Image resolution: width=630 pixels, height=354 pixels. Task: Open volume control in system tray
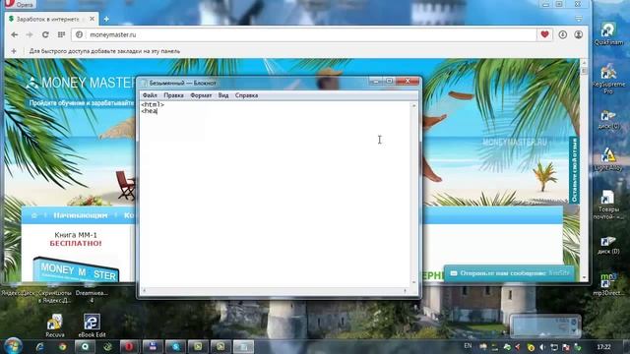click(542, 347)
